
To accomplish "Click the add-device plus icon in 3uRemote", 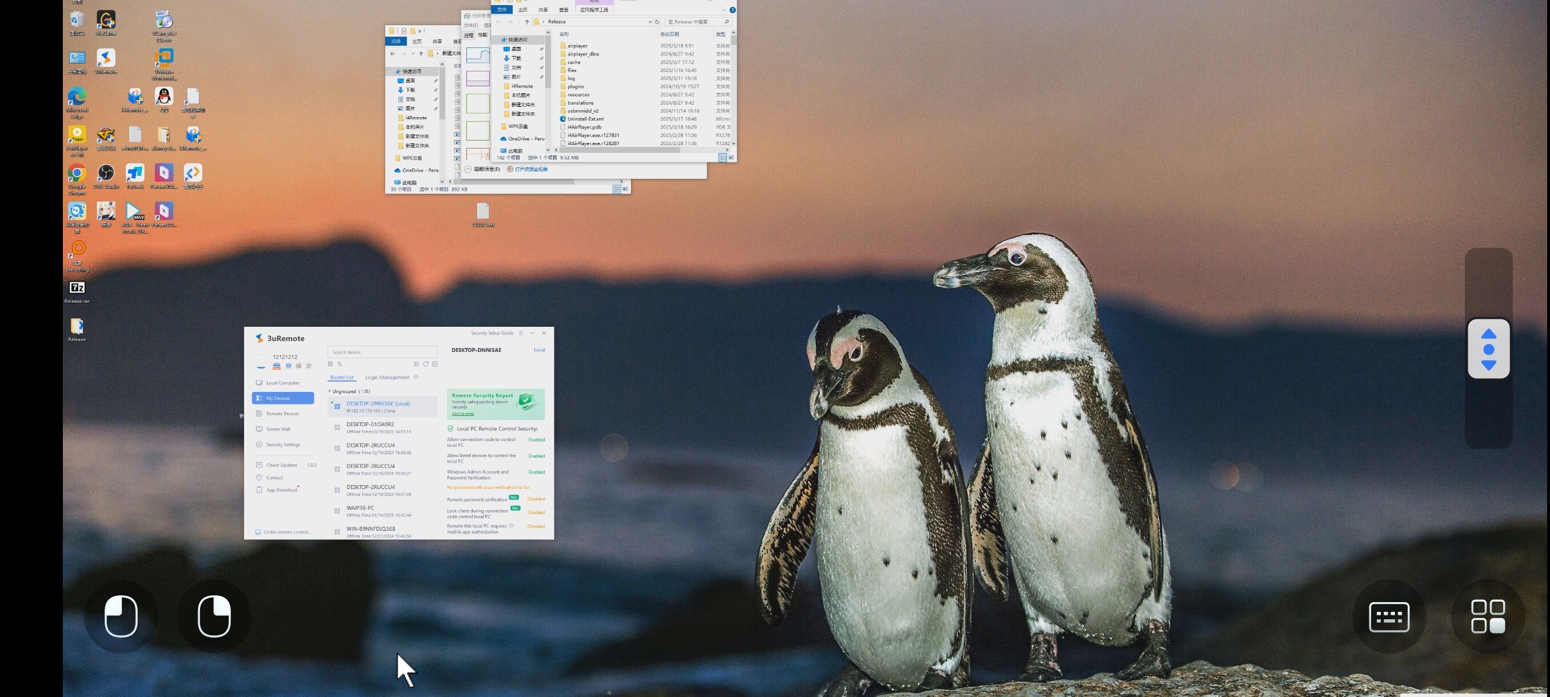I will point(435,364).
